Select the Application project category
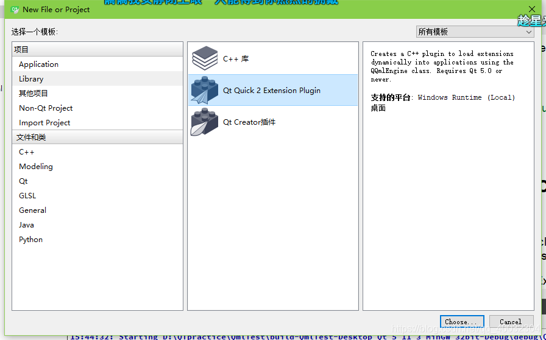Image resolution: width=546 pixels, height=340 pixels. click(97, 64)
